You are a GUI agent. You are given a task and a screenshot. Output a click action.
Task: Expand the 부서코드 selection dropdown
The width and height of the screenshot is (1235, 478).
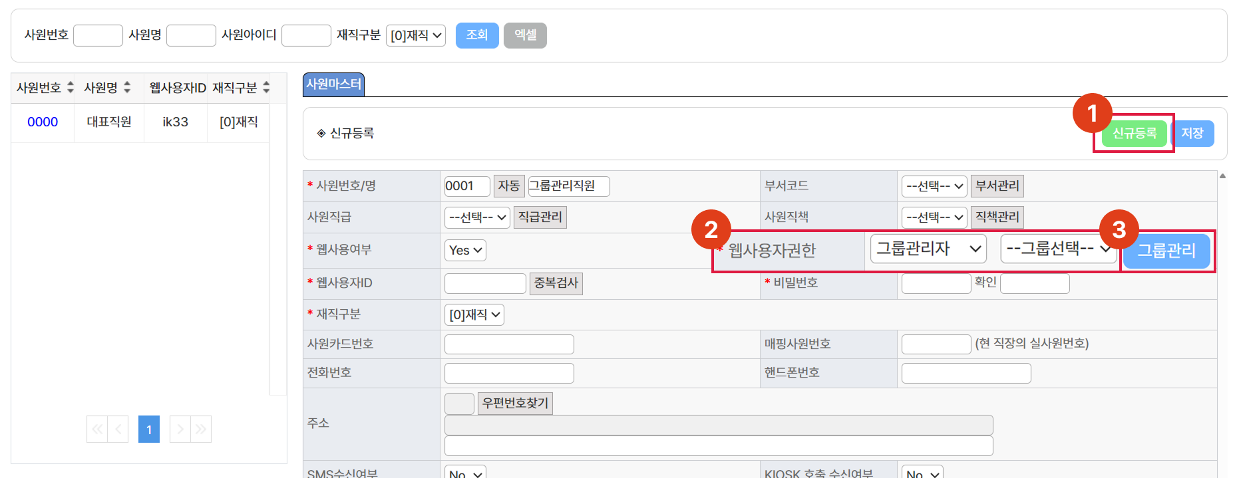click(x=934, y=186)
